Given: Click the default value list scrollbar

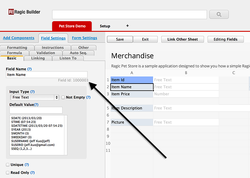Looking at the screenshot, I should tap(66, 135).
